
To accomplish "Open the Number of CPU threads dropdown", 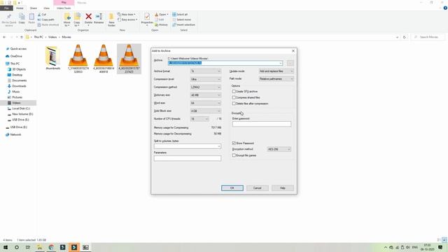I will (x=199, y=119).
